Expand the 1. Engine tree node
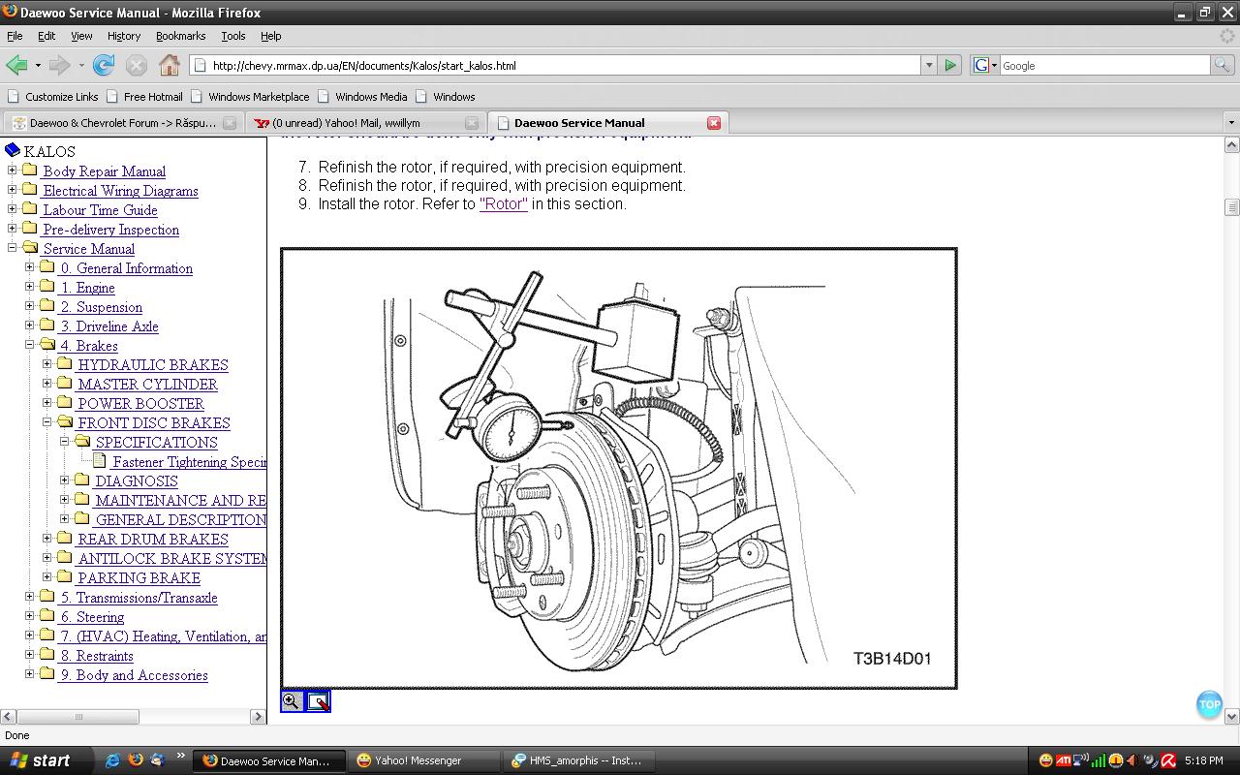This screenshot has height=775, width=1240. 29,287
